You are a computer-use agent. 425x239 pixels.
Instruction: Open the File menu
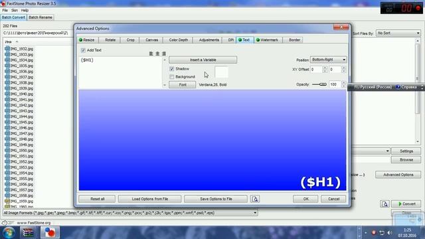[5, 11]
